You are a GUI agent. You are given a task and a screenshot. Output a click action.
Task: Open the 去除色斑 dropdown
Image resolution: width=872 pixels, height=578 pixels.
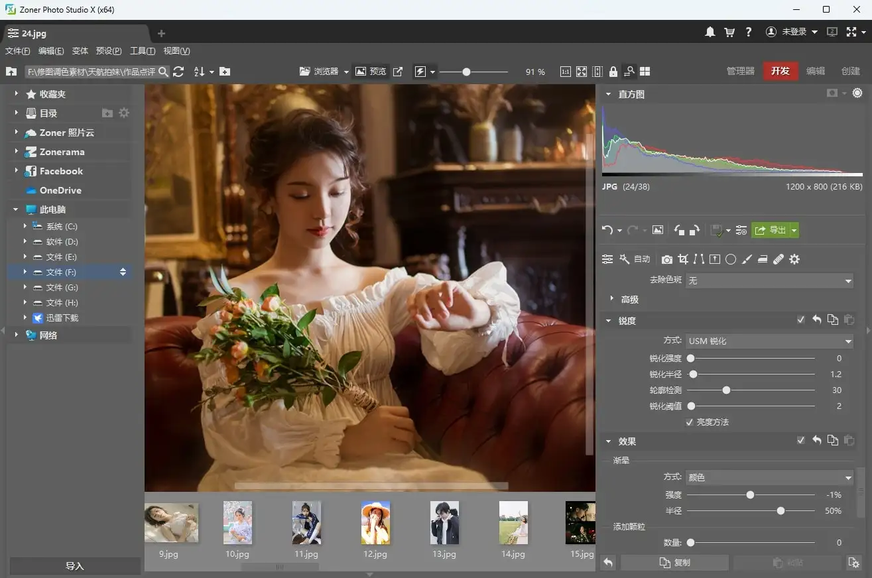coord(769,280)
